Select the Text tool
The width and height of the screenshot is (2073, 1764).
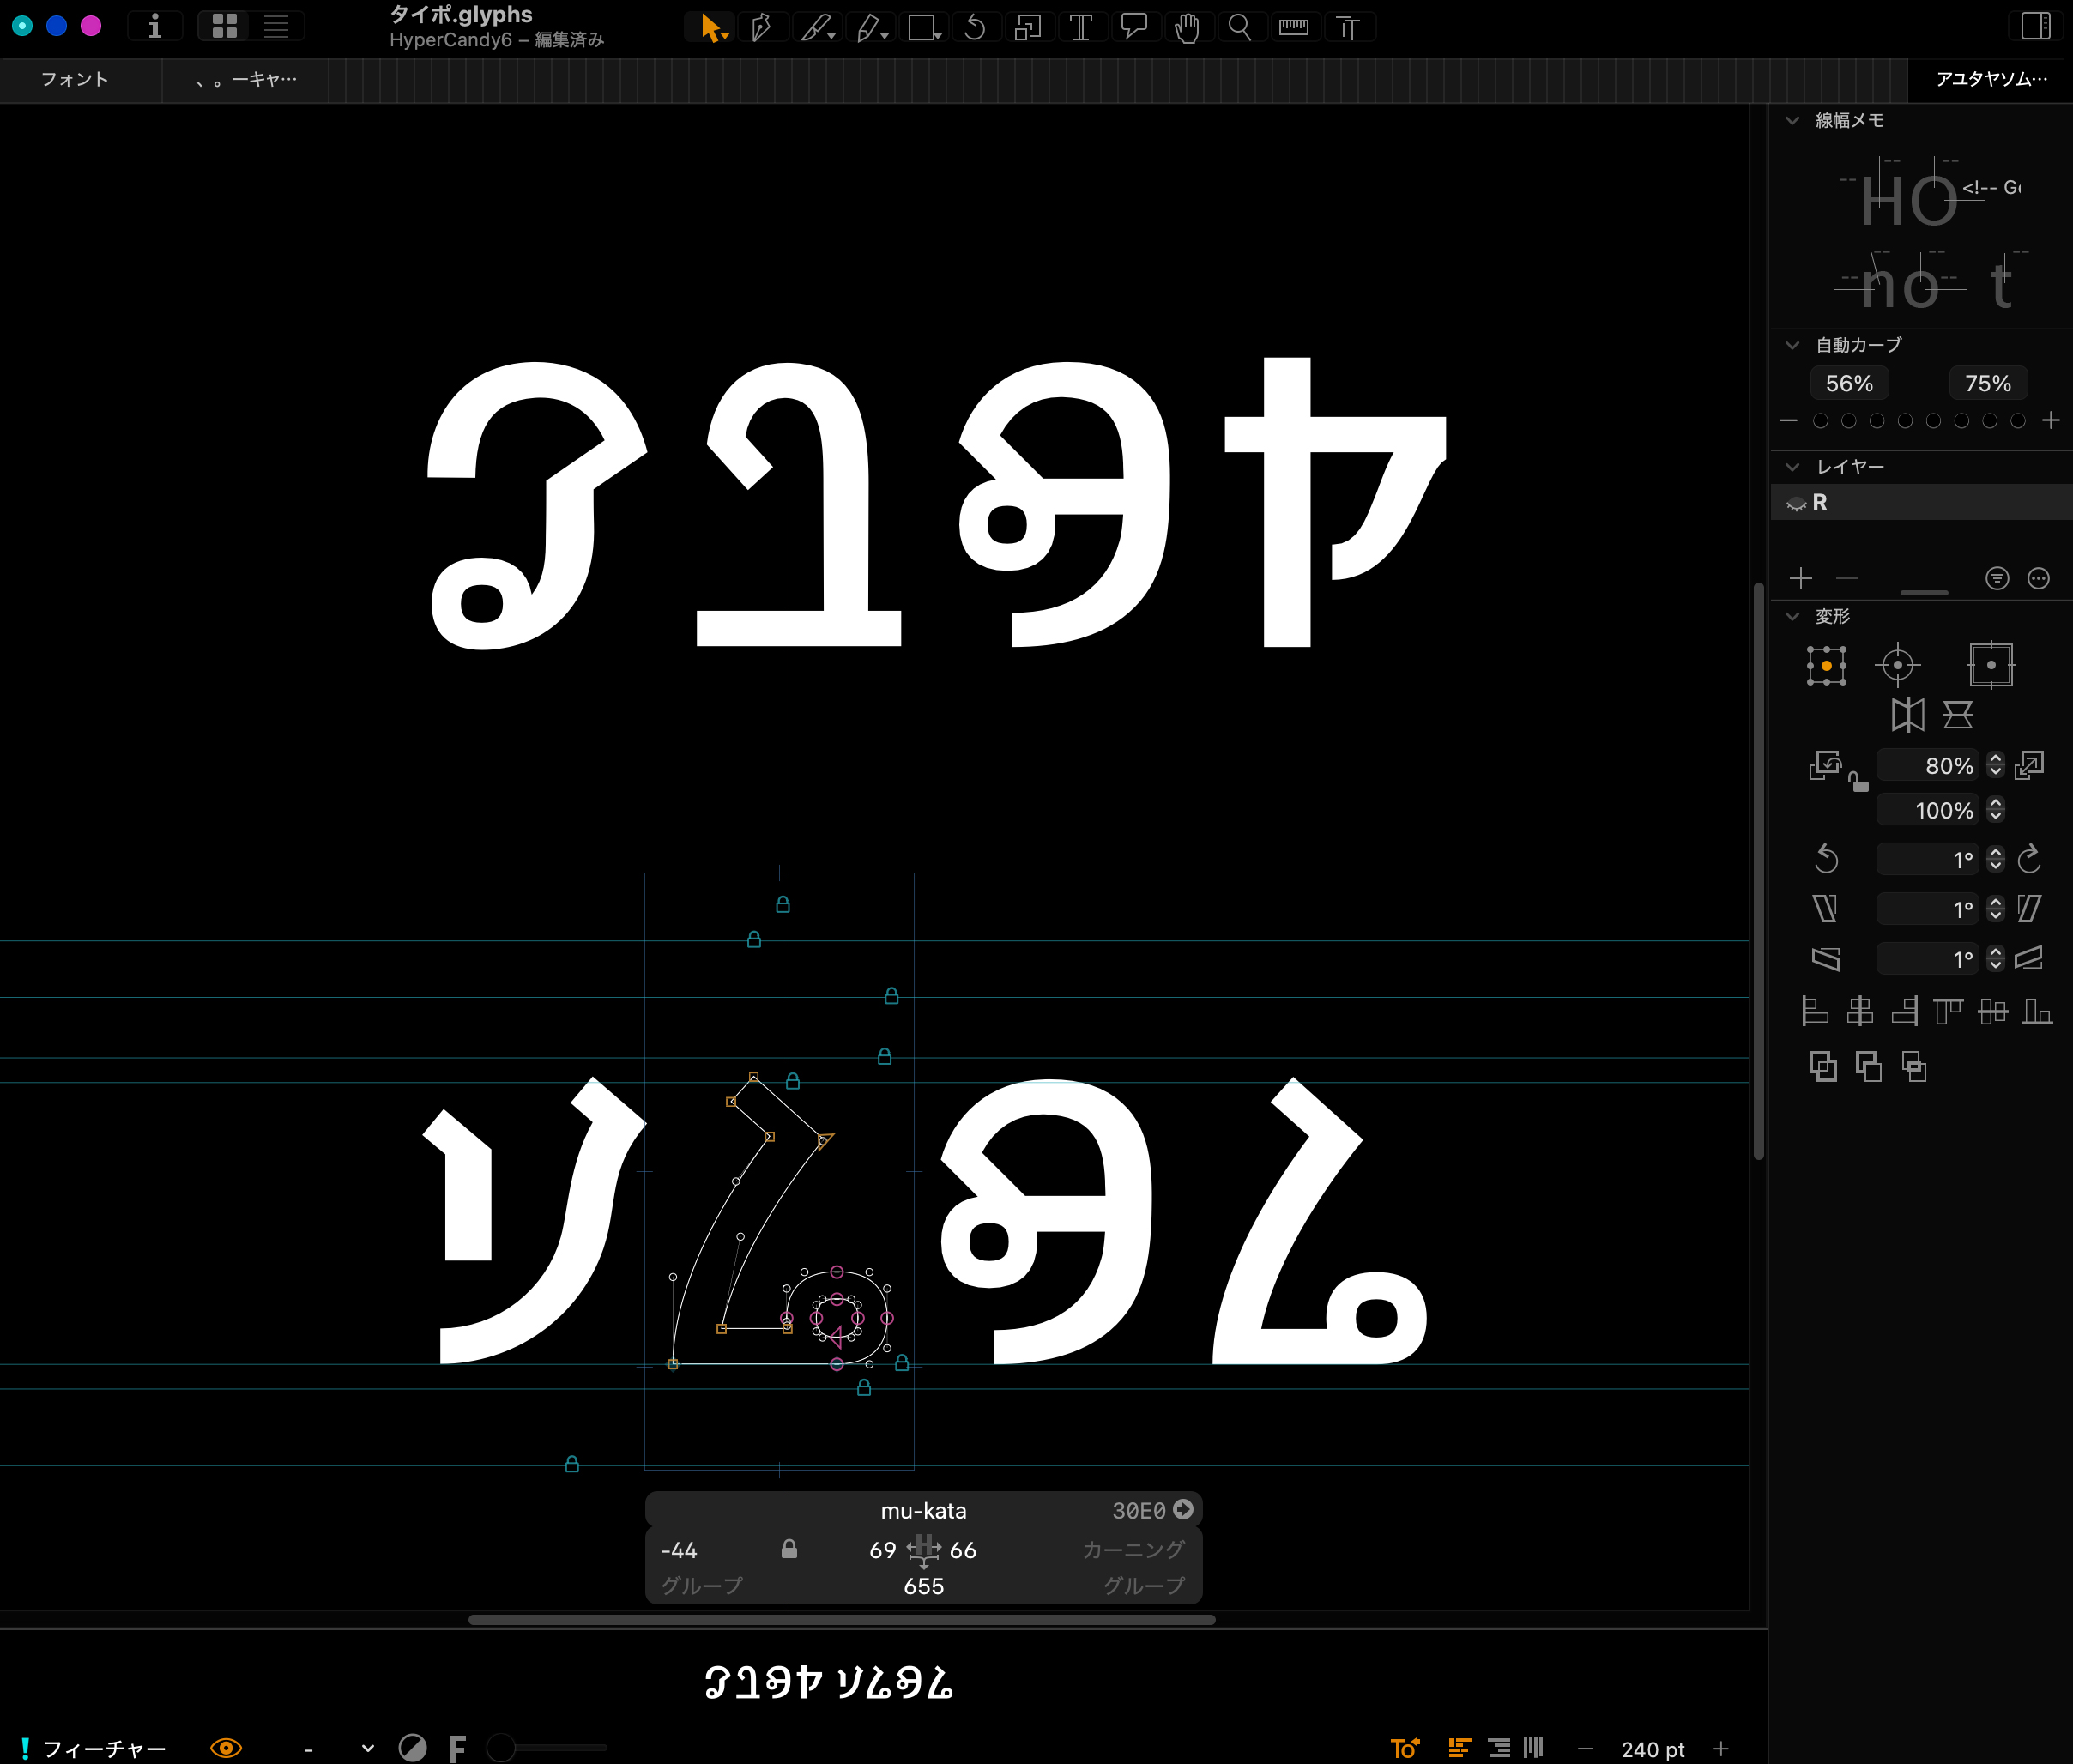click(1080, 27)
